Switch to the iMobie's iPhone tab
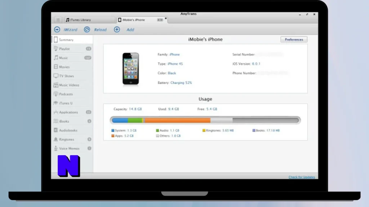 [x=141, y=20]
